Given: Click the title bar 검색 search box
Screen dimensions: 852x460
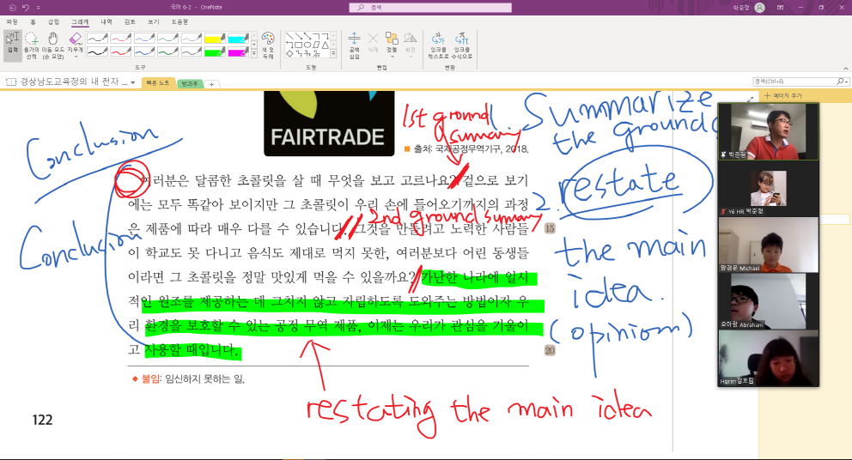Looking at the screenshot, I should pos(430,8).
